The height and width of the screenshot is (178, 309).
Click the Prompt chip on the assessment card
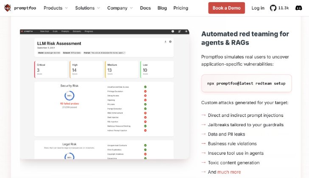coord(104,53)
